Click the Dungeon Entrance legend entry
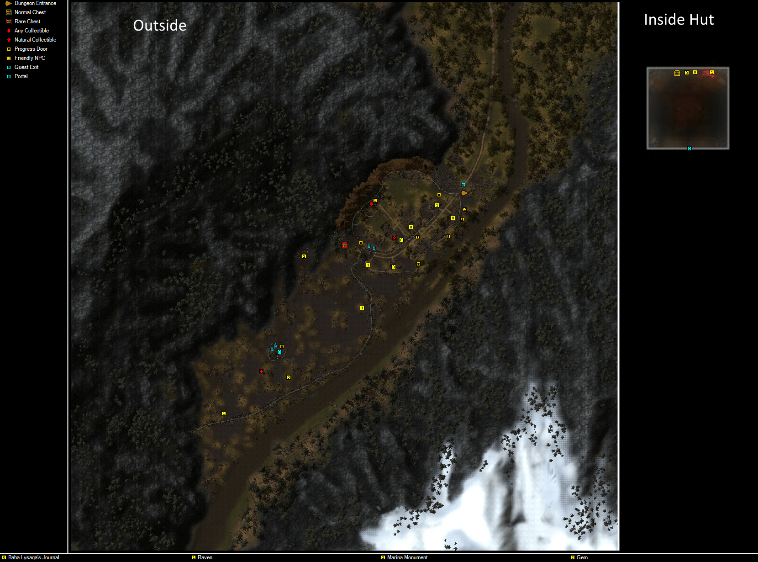The image size is (758, 562). 35,3
